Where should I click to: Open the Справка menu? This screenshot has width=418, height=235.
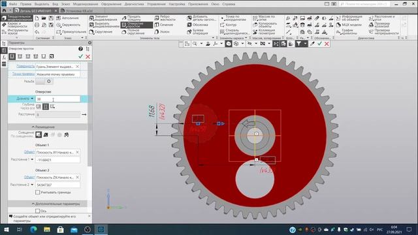click(x=229, y=4)
